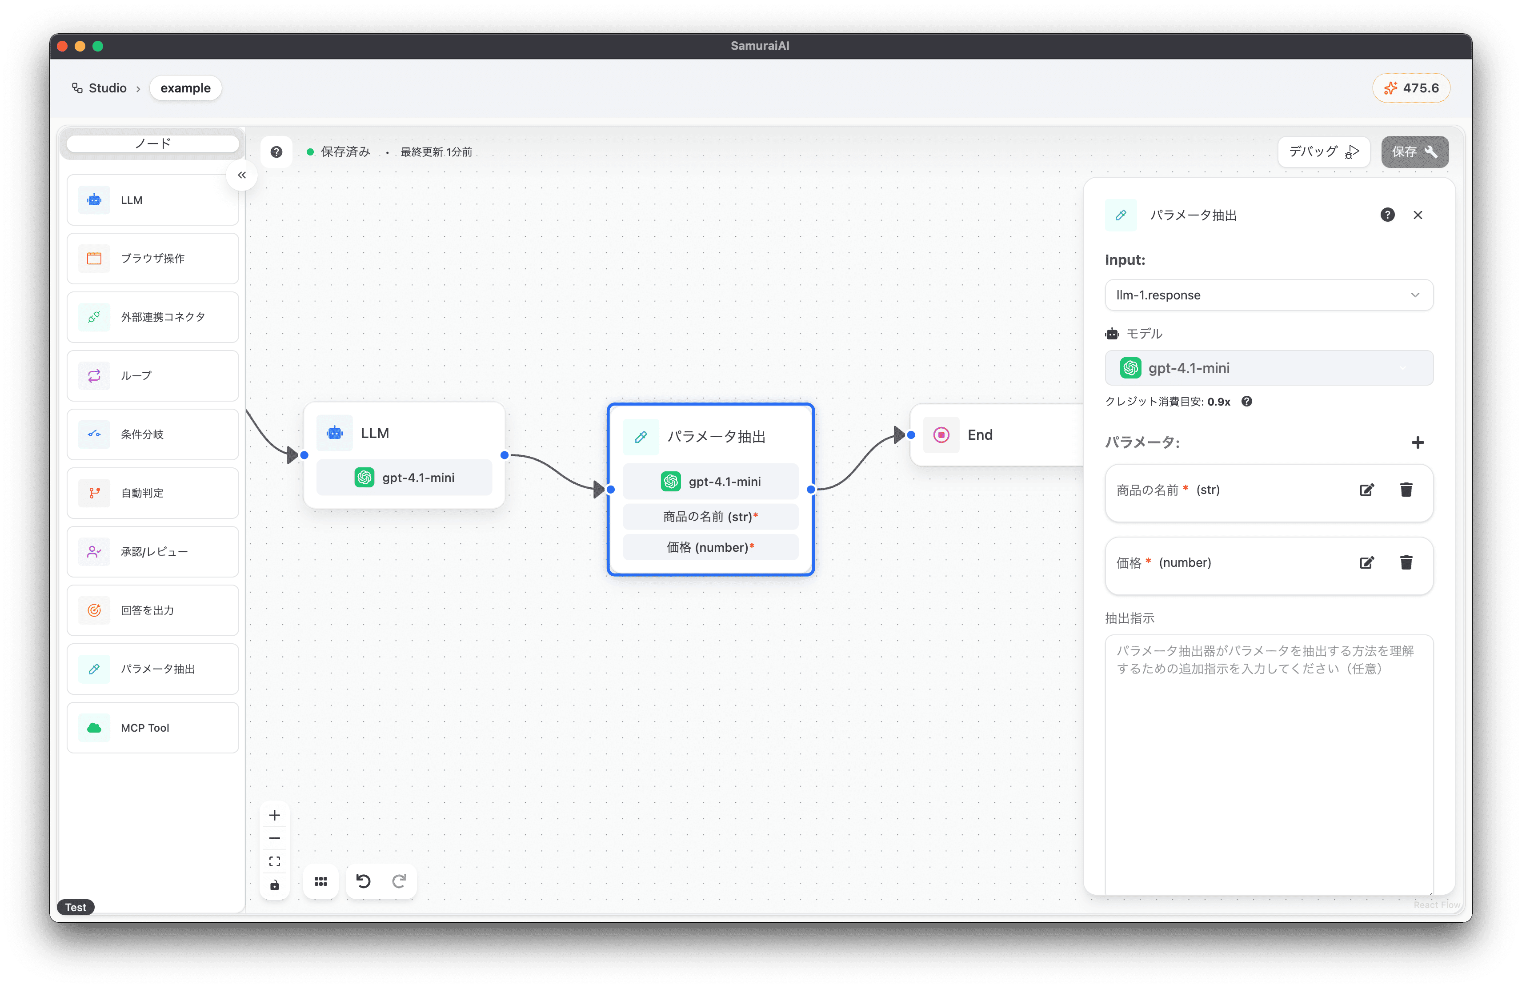
Task: Zoom in on the canvas
Action: point(274,815)
